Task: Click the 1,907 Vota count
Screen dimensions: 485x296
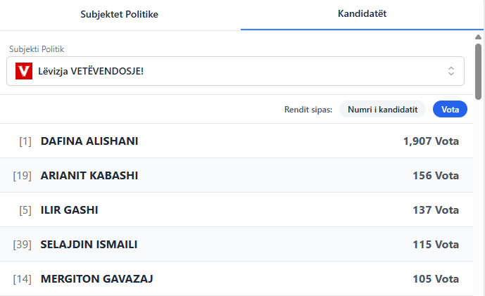Action: tap(431, 141)
